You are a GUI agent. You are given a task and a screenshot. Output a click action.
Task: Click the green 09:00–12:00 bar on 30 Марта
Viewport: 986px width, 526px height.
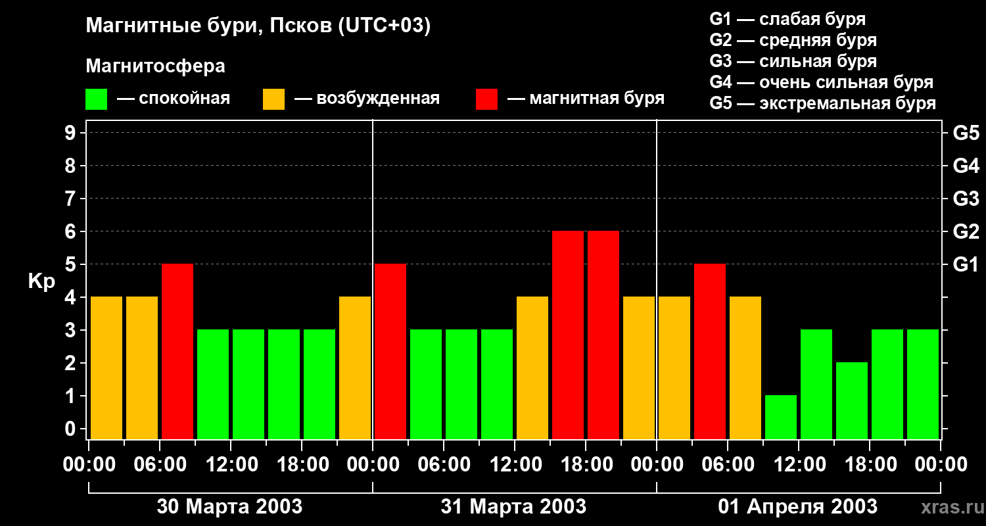213,385
